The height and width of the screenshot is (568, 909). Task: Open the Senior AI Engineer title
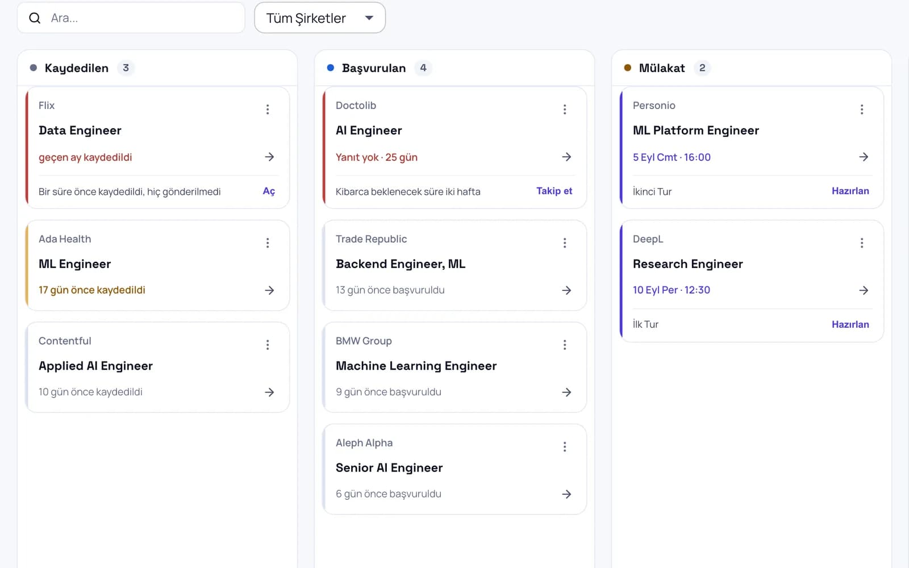389,468
